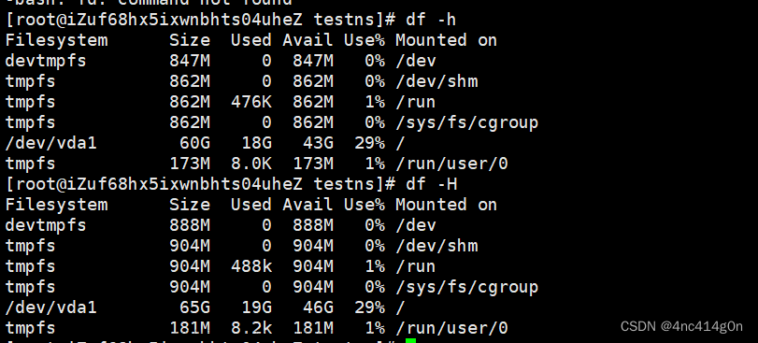Select Size value '181M' for tmpfs

pyautogui.click(x=190, y=328)
